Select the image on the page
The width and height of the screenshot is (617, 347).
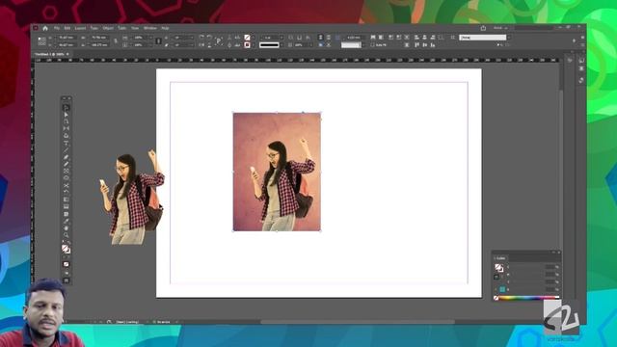(x=277, y=172)
